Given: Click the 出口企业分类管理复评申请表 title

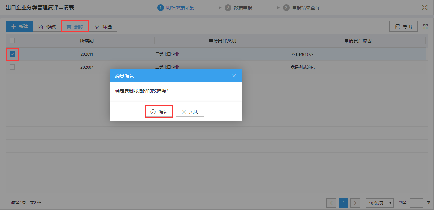Looking at the screenshot, I should 40,7.
